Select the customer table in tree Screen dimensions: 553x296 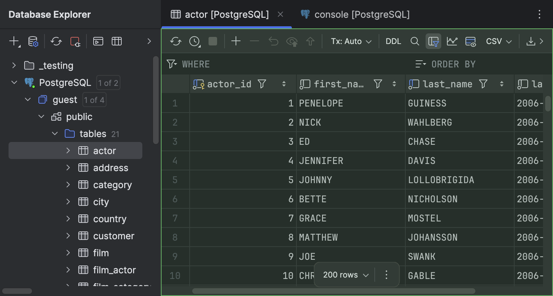(114, 236)
